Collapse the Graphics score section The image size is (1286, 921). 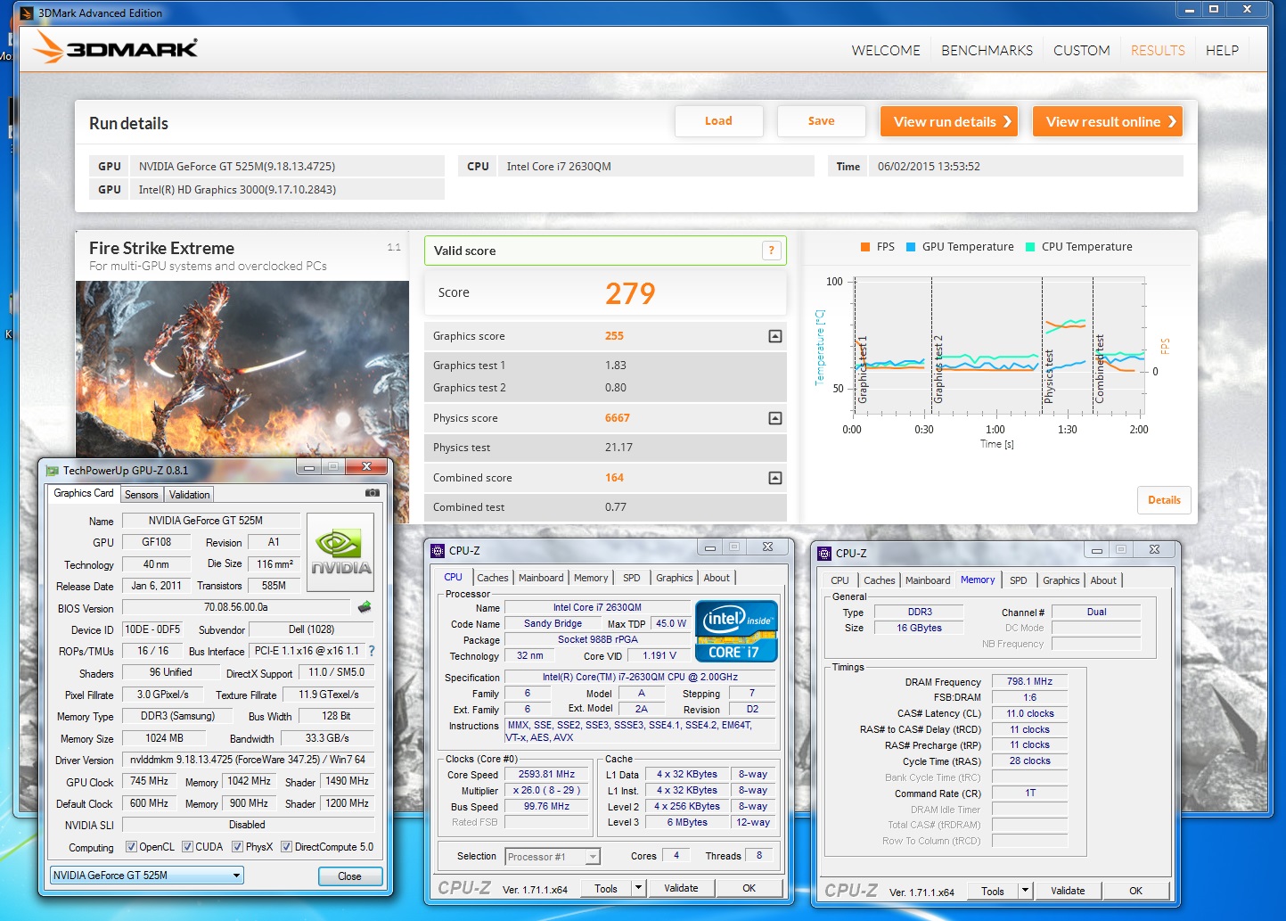coord(775,336)
